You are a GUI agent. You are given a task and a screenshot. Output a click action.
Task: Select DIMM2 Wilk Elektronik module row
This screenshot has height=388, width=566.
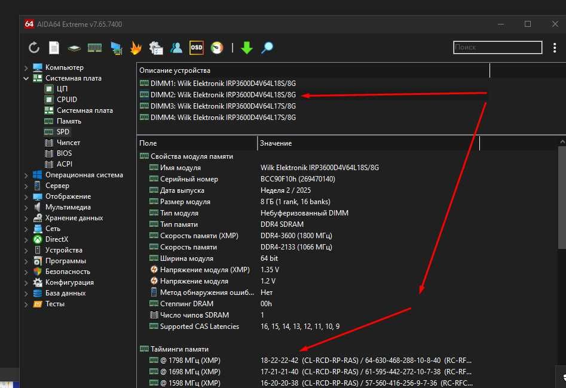[218, 95]
